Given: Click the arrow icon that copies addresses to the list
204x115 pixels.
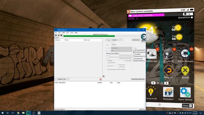Looking at the screenshot, I should click(104, 76).
